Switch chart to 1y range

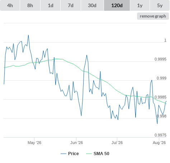tap(140, 5)
